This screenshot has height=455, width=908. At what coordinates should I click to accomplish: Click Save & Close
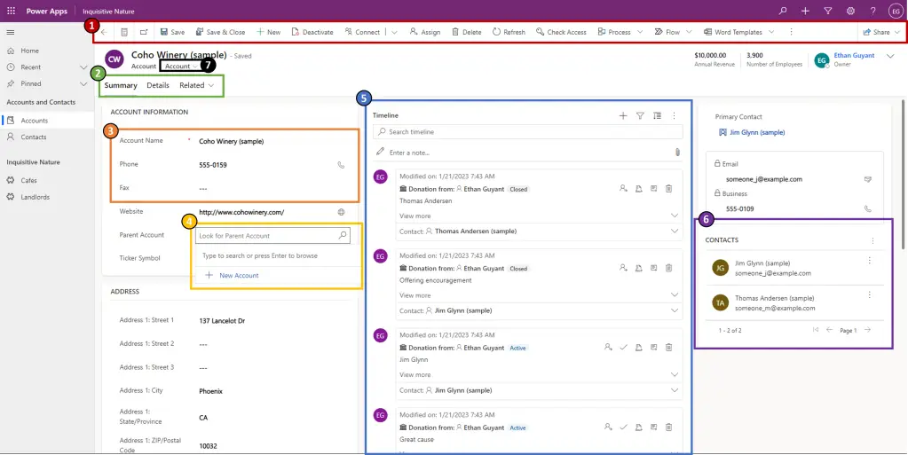coord(220,33)
